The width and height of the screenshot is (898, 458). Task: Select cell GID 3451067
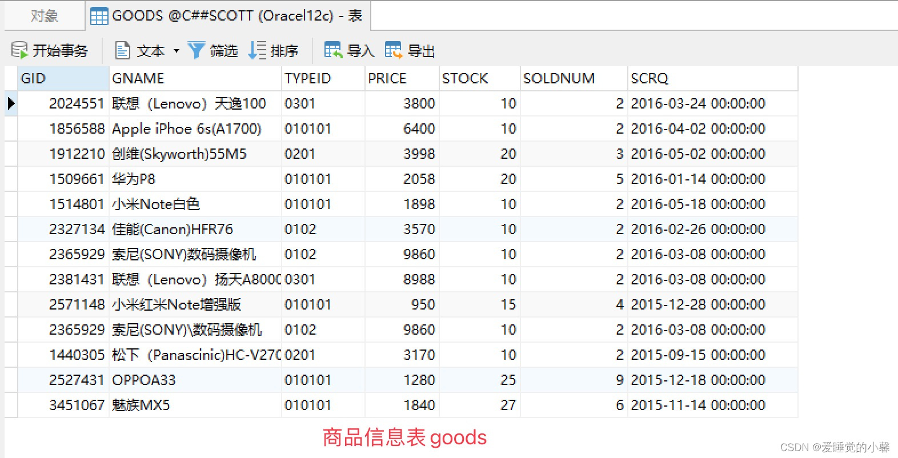coord(63,405)
